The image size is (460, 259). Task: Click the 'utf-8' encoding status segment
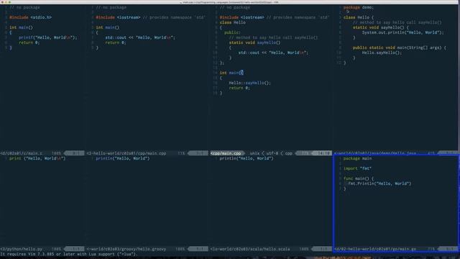click(272, 153)
